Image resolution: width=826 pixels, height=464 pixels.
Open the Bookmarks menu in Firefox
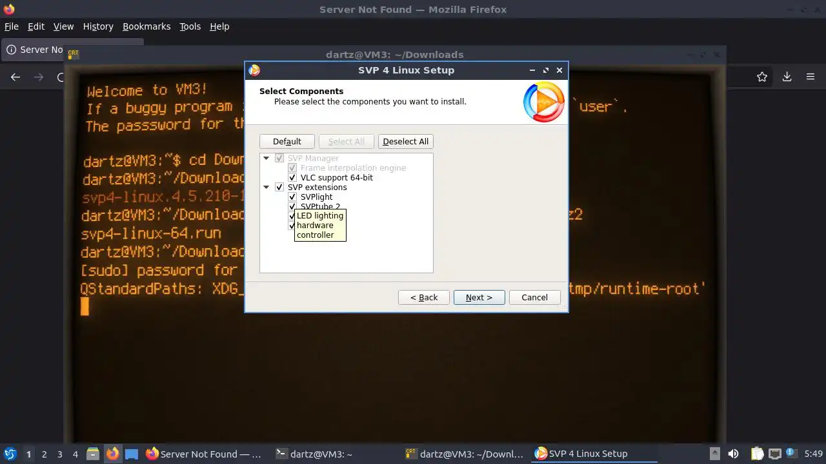(x=146, y=26)
